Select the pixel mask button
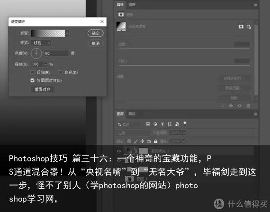Image resolution: width=270 pixels, height=212 pixels. pyautogui.click(x=241, y=26)
